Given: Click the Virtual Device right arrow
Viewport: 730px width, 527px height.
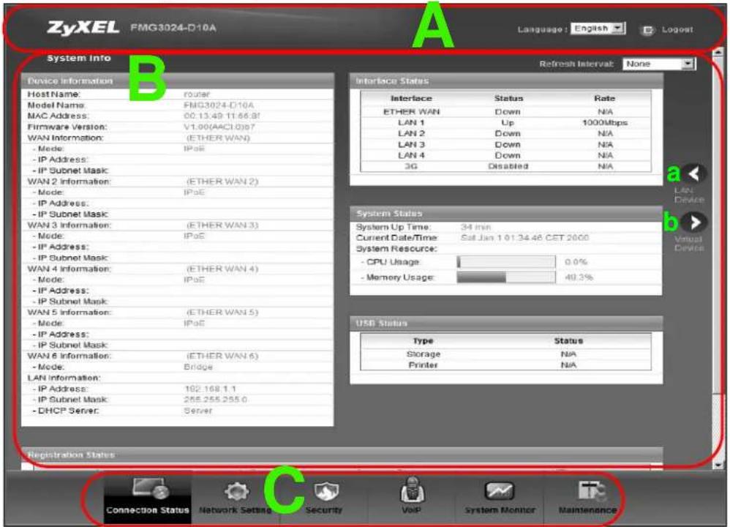Looking at the screenshot, I should pos(694,223).
